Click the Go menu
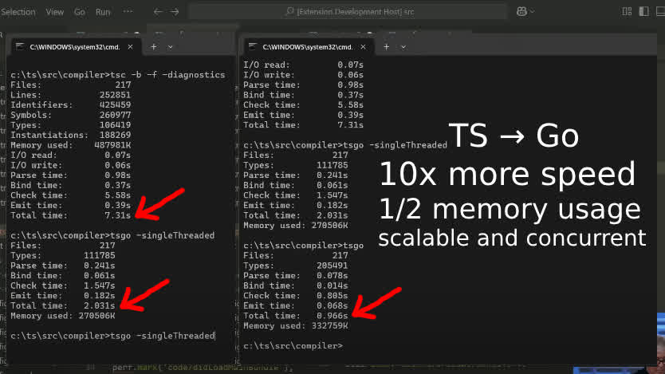665x374 pixels. [80, 12]
